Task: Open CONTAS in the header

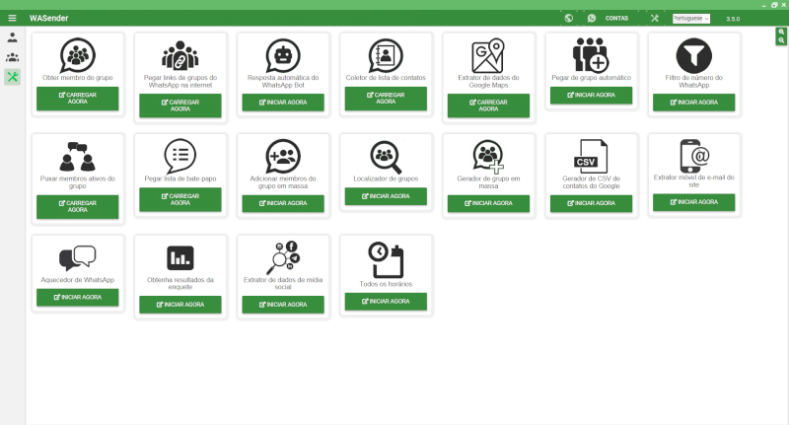Action: (x=616, y=18)
